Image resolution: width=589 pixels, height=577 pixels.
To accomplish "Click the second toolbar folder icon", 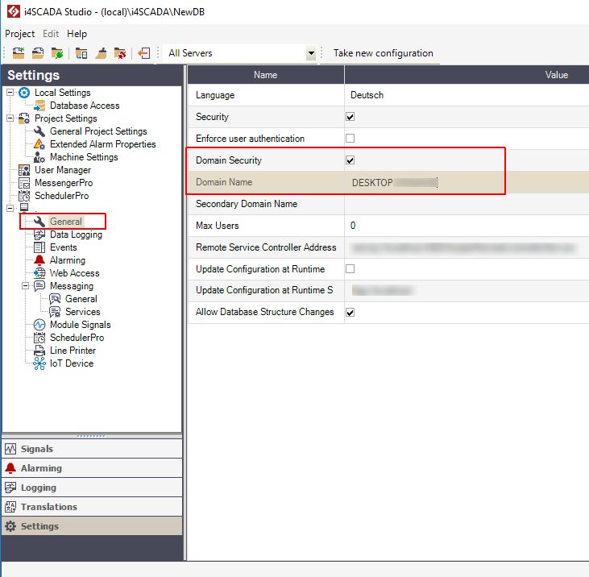I will (38, 53).
